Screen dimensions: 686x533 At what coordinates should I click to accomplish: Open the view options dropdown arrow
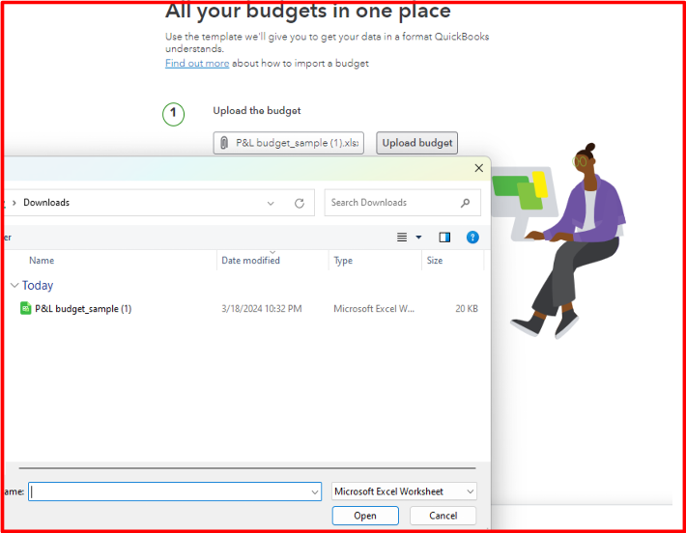pyautogui.click(x=418, y=237)
